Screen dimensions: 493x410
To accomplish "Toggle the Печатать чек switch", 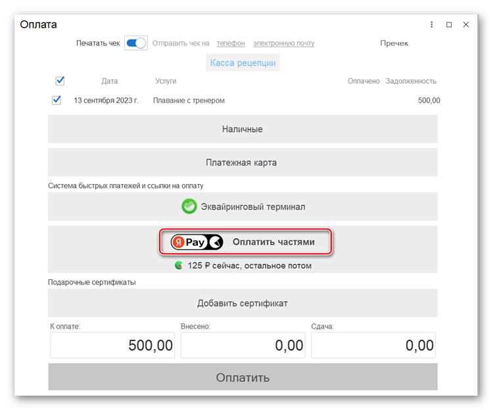I will [x=136, y=43].
